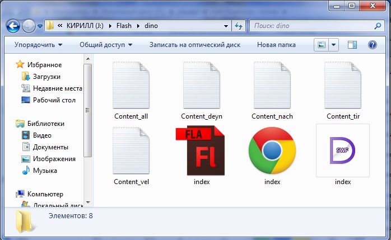Select the index SWF file
Viewport: 391px width, 240px height.
click(343, 150)
